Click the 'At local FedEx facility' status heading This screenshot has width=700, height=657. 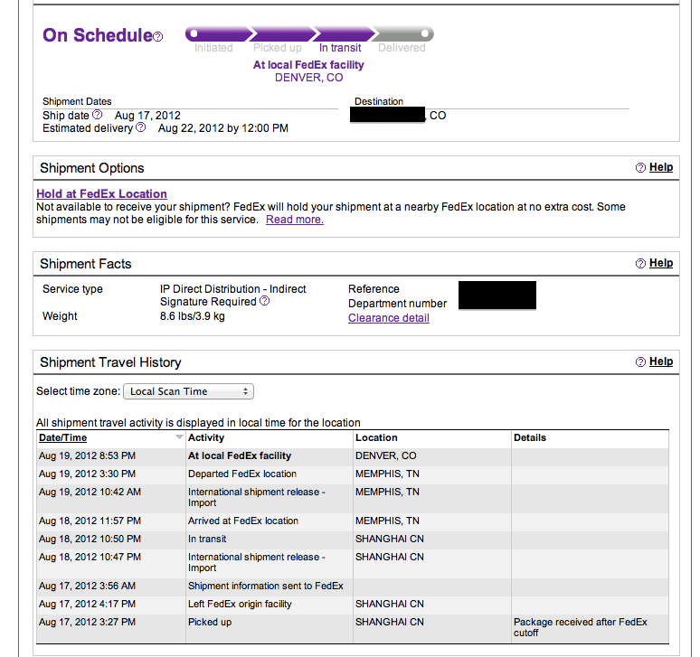click(308, 65)
